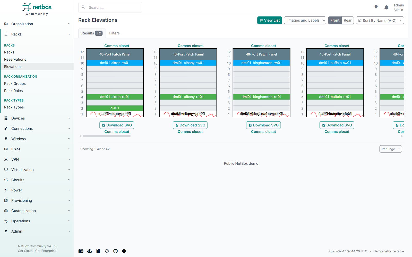Click the Customization toolbox icon

pyautogui.click(x=6, y=211)
